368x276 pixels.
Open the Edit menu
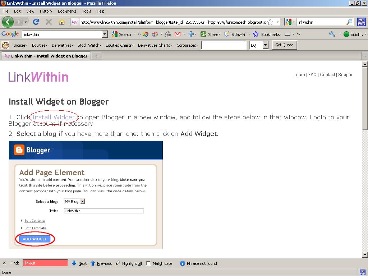(17, 11)
